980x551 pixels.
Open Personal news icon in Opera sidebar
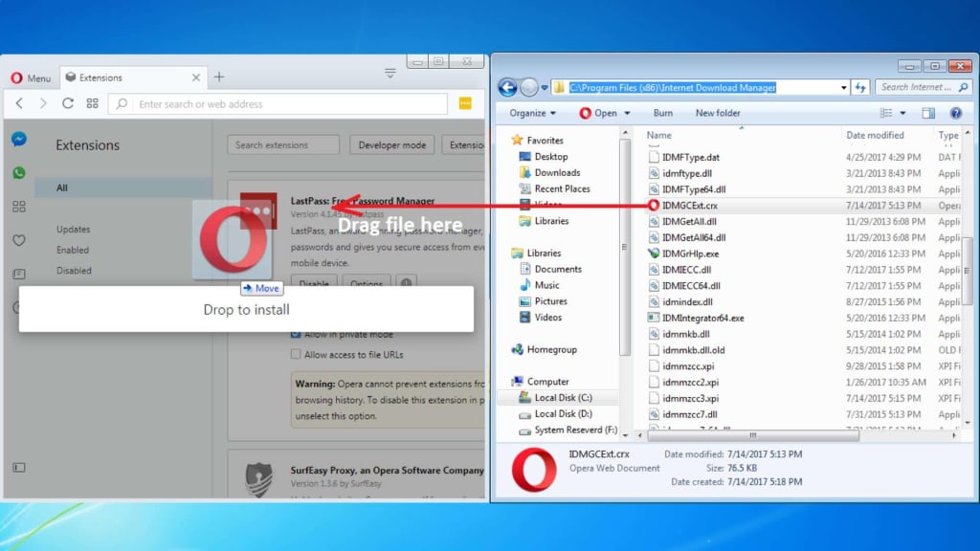pos(19,274)
